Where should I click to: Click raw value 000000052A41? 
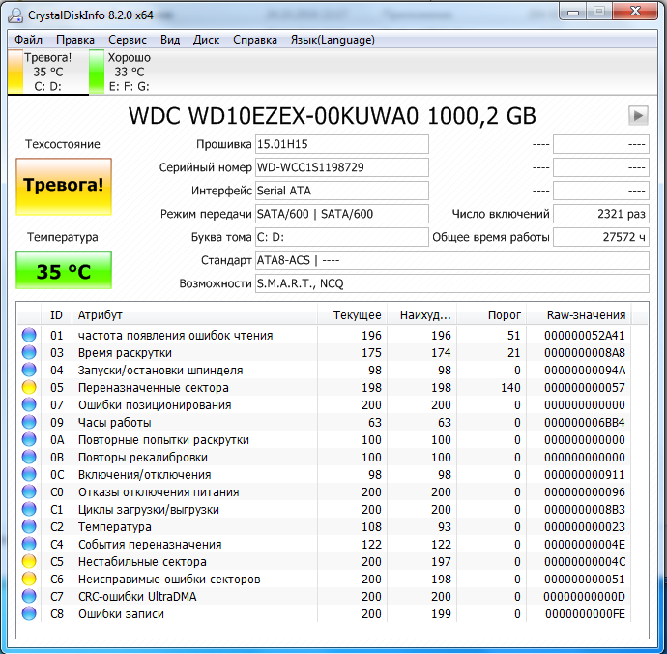coord(585,336)
